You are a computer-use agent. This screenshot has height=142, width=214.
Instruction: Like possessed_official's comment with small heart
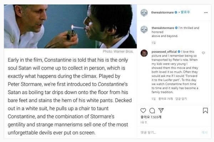click(203, 53)
